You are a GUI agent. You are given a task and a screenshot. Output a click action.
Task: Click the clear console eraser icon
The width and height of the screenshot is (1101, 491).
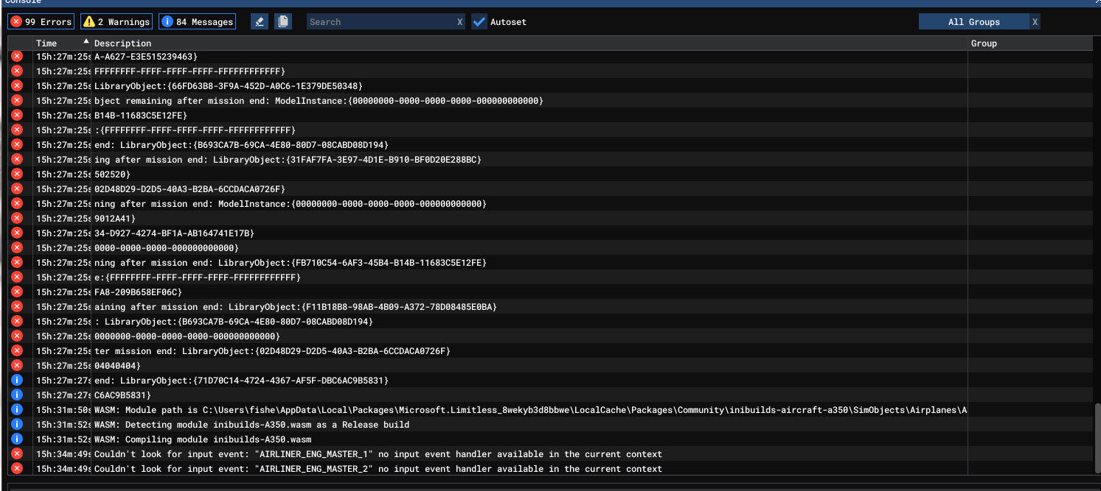tap(259, 22)
